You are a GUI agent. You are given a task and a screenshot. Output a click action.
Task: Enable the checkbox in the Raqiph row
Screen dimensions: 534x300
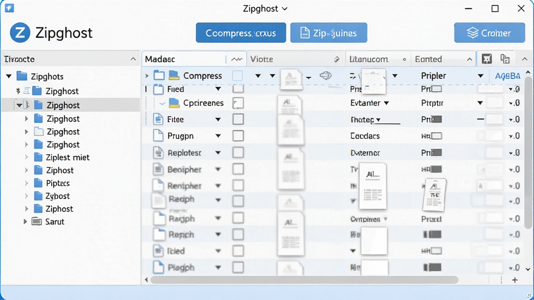[x=238, y=218]
